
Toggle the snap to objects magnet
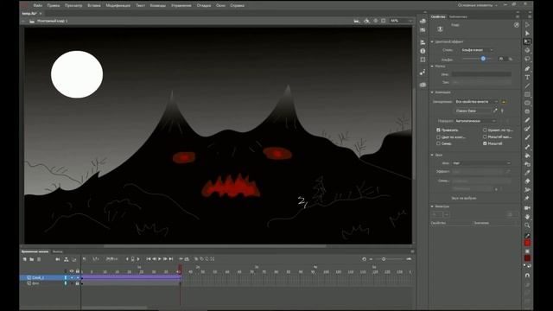click(x=527, y=276)
